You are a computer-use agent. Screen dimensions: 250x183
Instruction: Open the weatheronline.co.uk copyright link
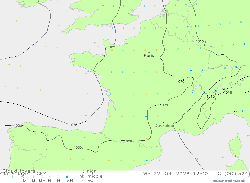coord(229,181)
